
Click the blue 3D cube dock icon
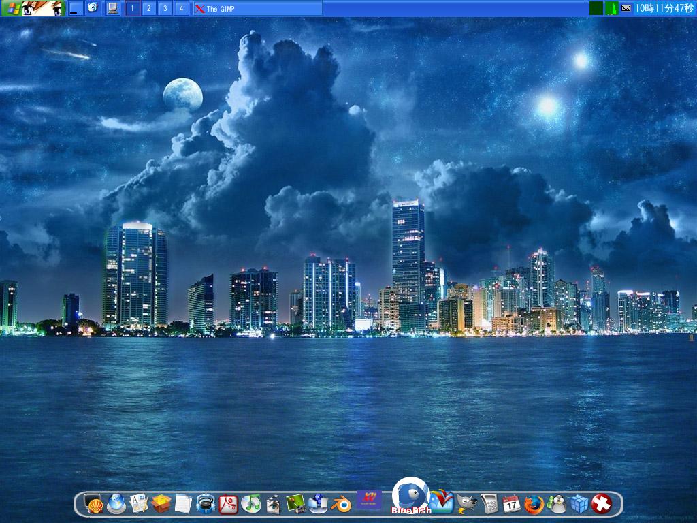point(579,504)
